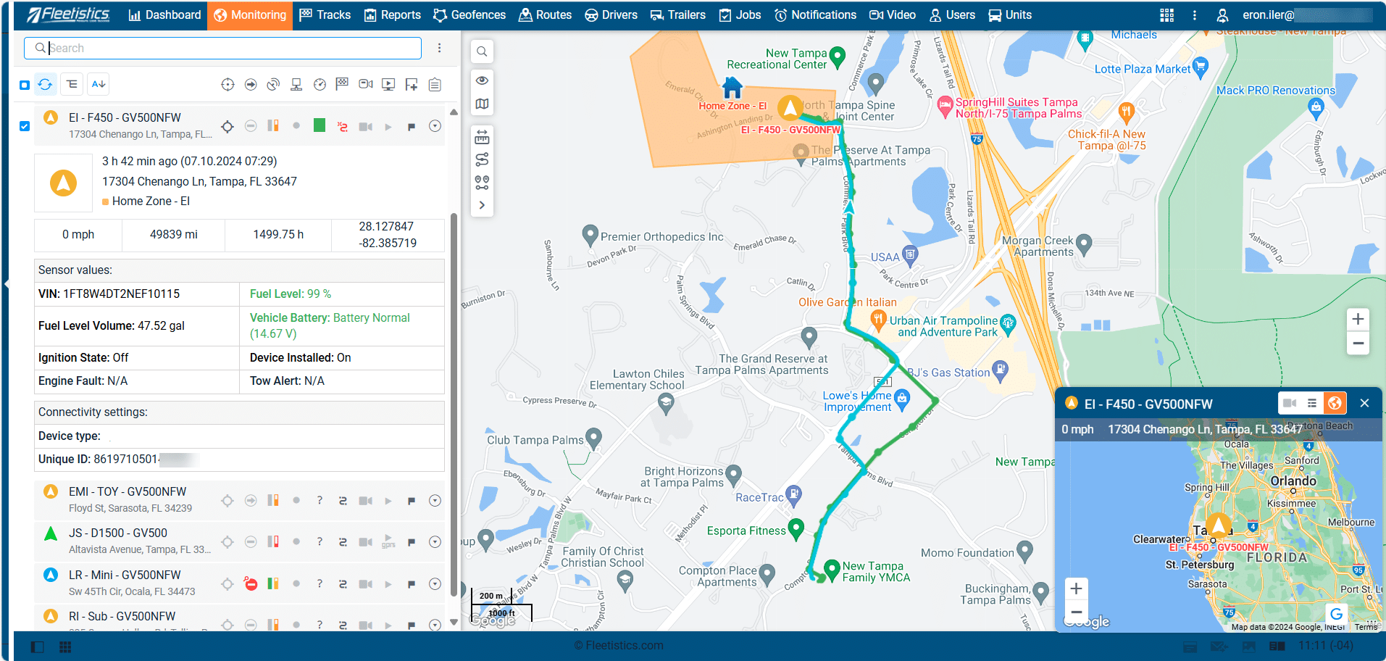Click the crosshair on EMI - TOY row

(227, 501)
